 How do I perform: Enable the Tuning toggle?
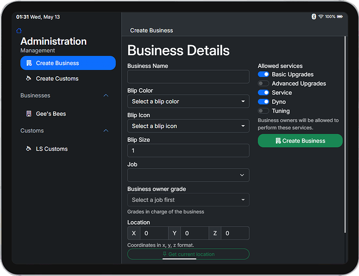[x=263, y=111]
